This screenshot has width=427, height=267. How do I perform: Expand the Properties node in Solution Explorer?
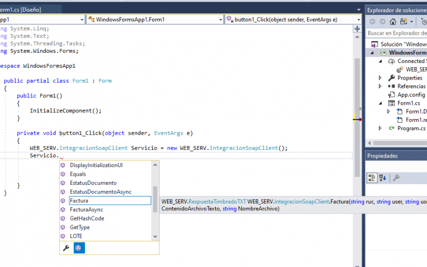(x=380, y=78)
